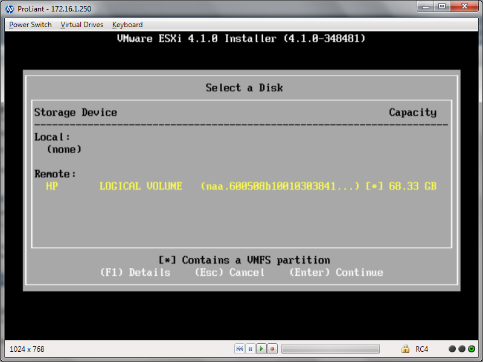Click the Local: section label
Viewport: 483px width, 362px height.
[52, 137]
